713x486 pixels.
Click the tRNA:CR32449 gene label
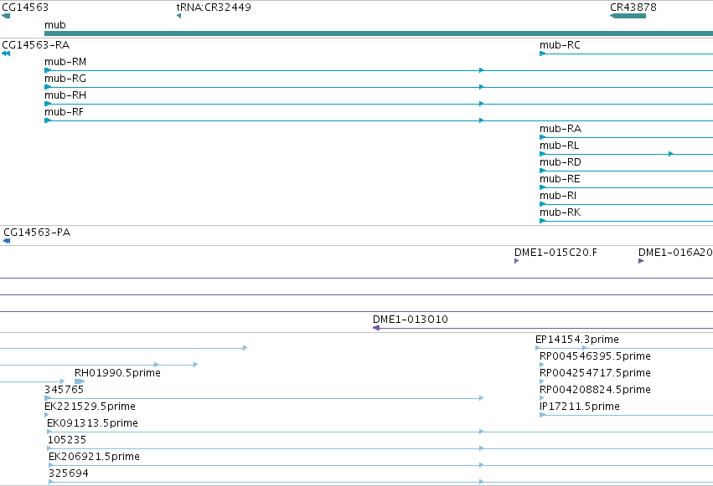tap(214, 8)
